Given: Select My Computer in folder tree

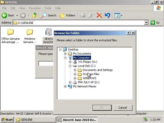Looking at the screenshot, I should point(81,58).
